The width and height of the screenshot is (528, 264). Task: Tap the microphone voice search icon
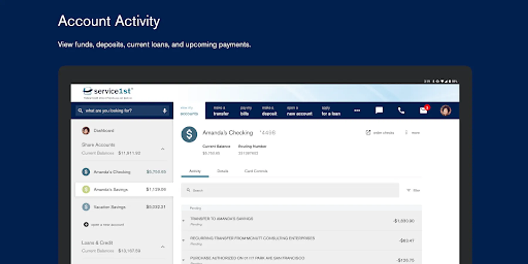click(165, 111)
